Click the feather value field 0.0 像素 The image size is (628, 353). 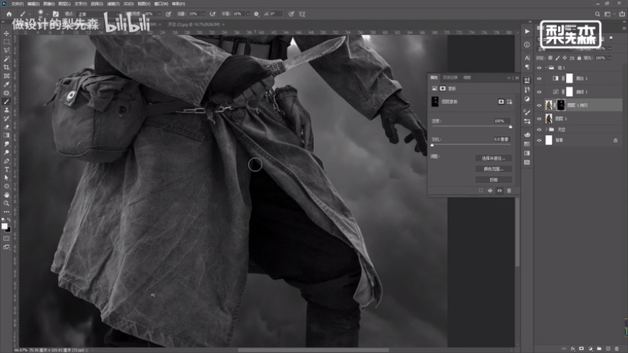[501, 139]
